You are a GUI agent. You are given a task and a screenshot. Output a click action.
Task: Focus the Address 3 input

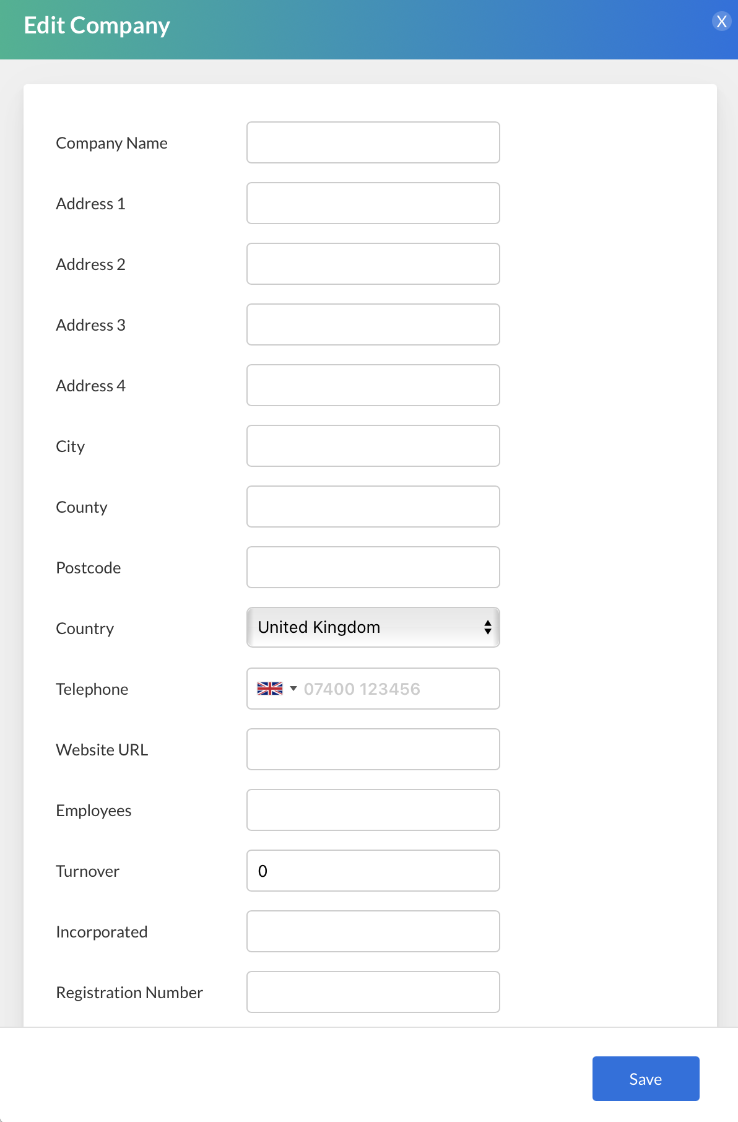tap(373, 324)
